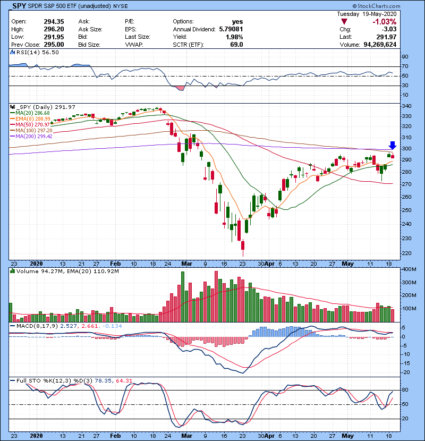Click the MACD(8,17,9) indicator label
The image size is (425, 441).
pyautogui.click(x=37, y=326)
